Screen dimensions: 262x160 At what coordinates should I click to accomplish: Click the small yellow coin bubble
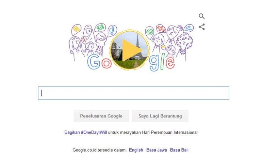(x=163, y=47)
